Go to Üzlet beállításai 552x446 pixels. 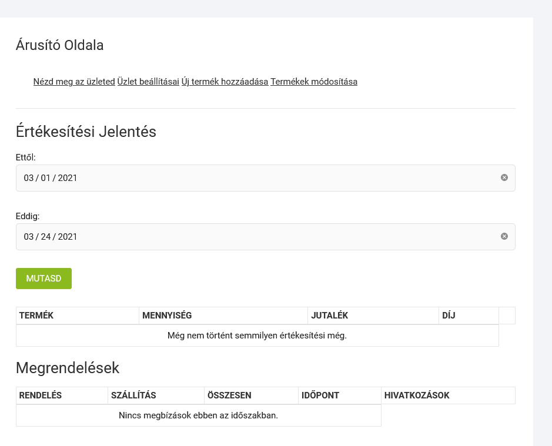[x=148, y=82]
